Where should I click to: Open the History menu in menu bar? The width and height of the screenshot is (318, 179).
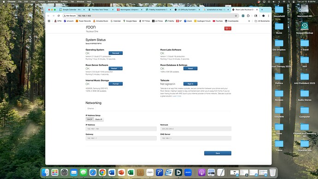coord(41,1)
